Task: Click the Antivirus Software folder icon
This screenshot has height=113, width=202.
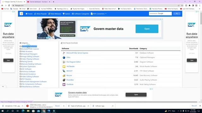Action: (21, 72)
